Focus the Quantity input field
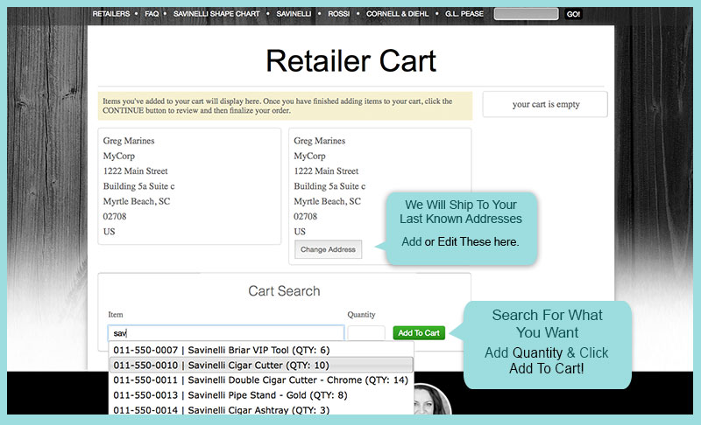 tap(366, 333)
